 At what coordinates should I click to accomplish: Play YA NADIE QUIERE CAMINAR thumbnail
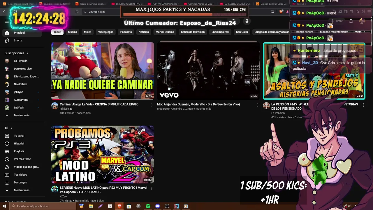[x=103, y=71]
